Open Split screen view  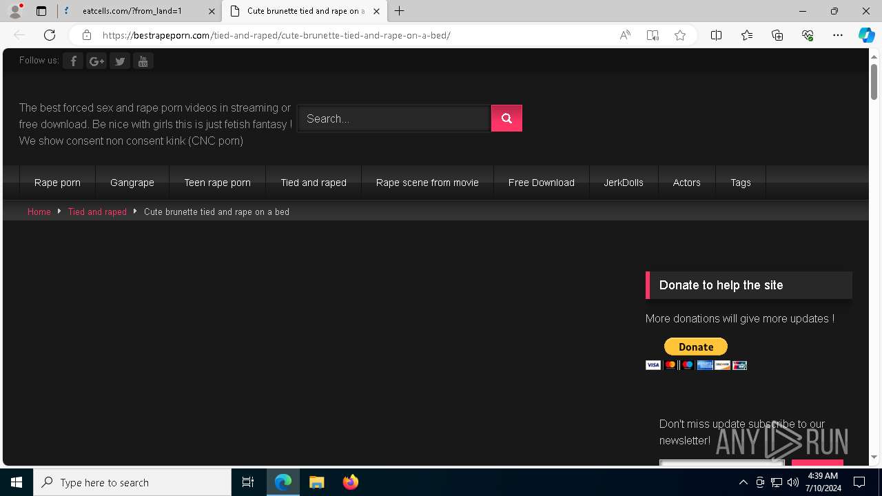click(x=716, y=35)
